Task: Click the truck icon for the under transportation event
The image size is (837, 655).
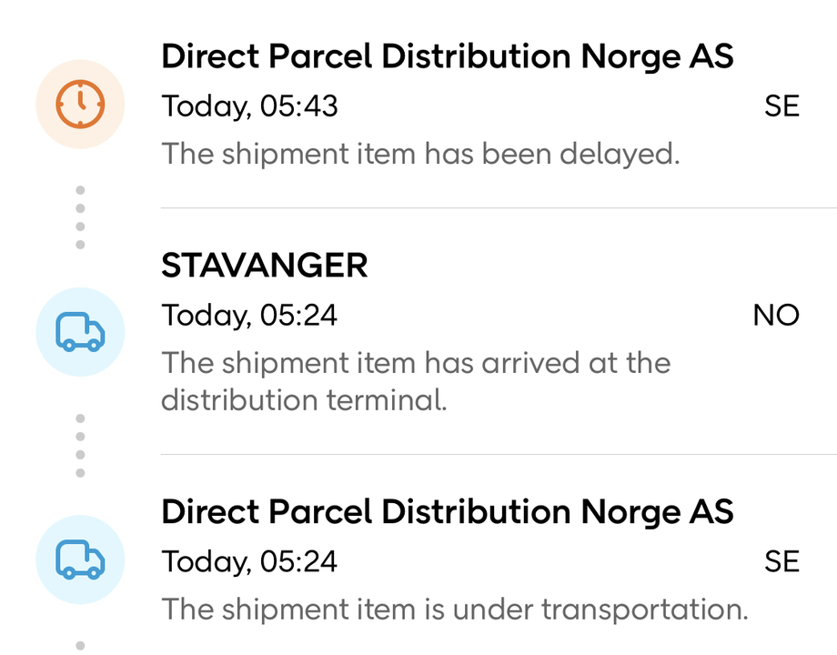Action: pos(80,559)
